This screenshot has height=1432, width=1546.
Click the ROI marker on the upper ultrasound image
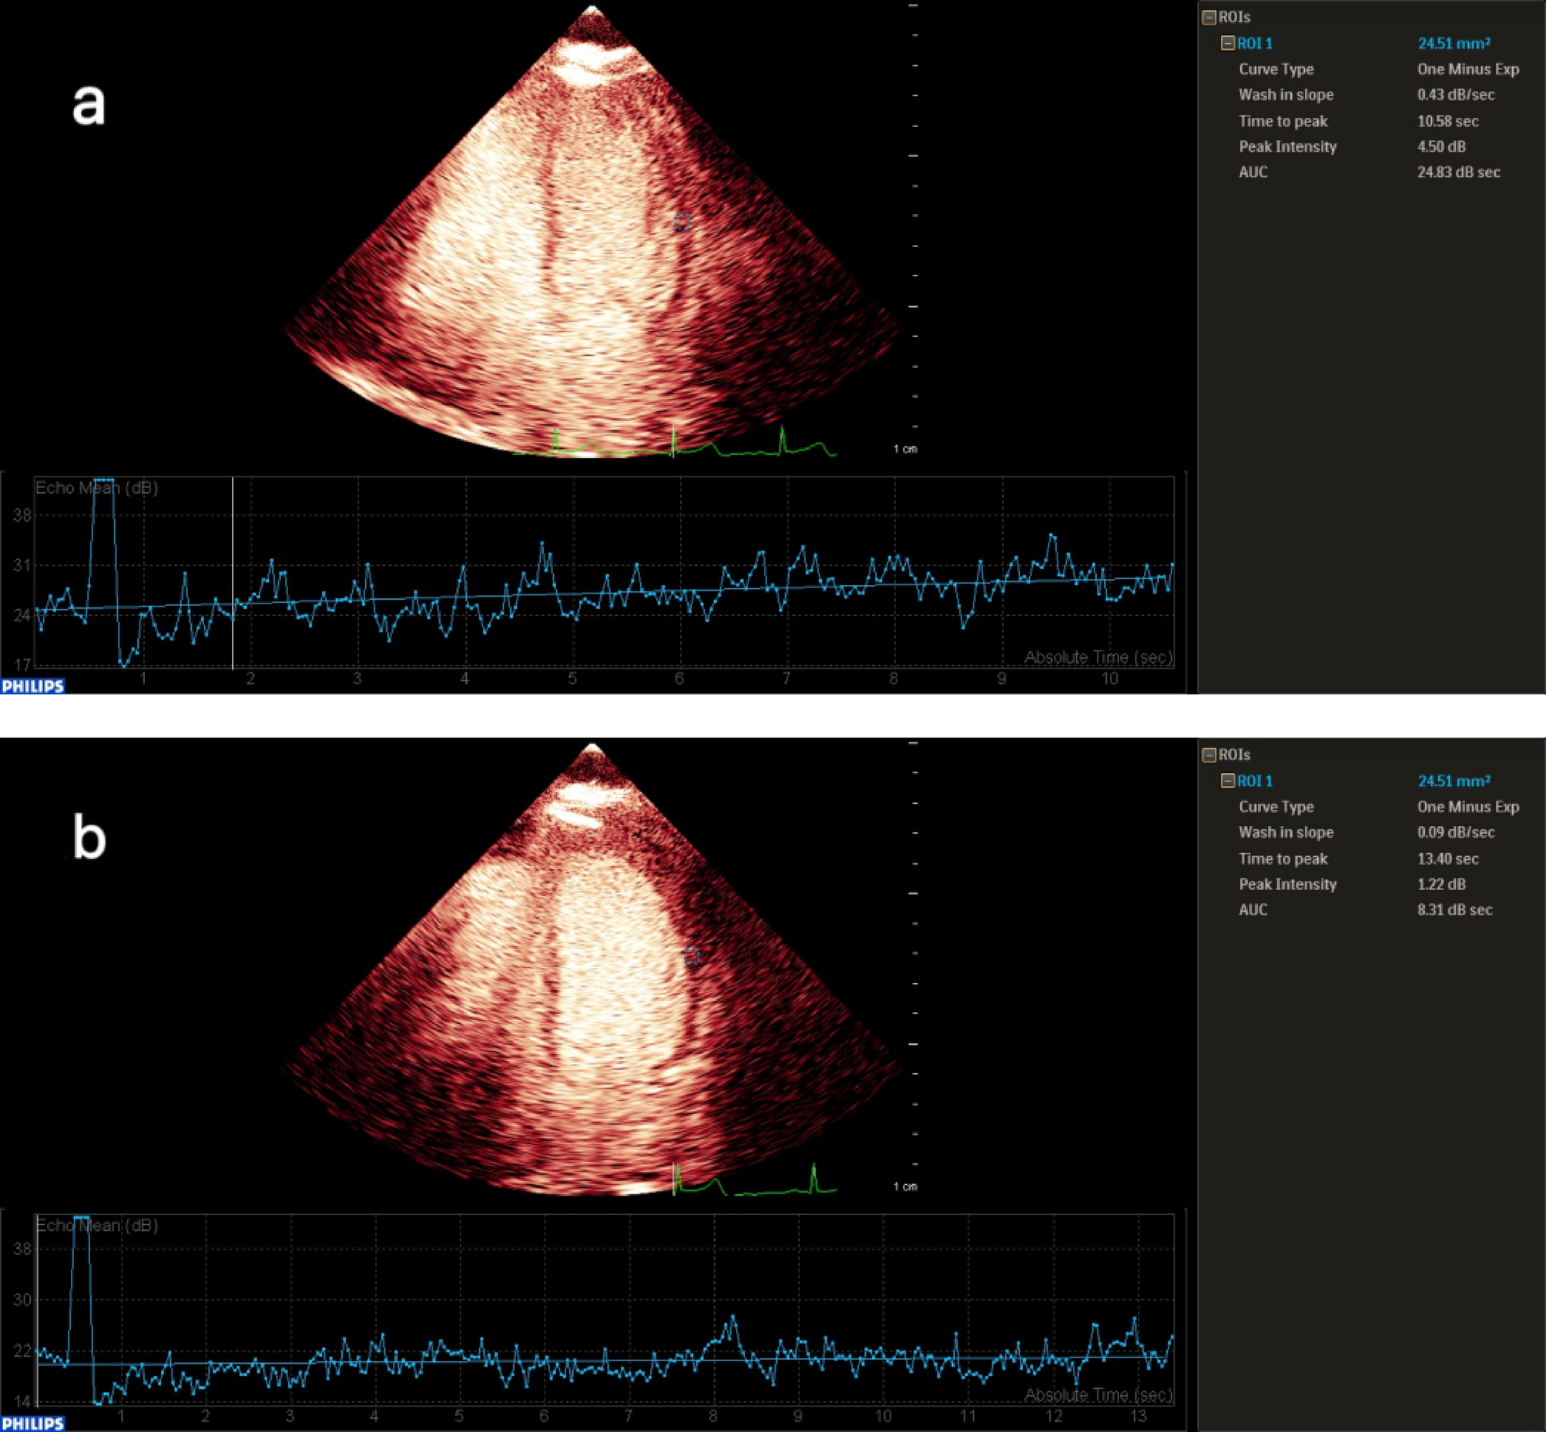point(682,222)
